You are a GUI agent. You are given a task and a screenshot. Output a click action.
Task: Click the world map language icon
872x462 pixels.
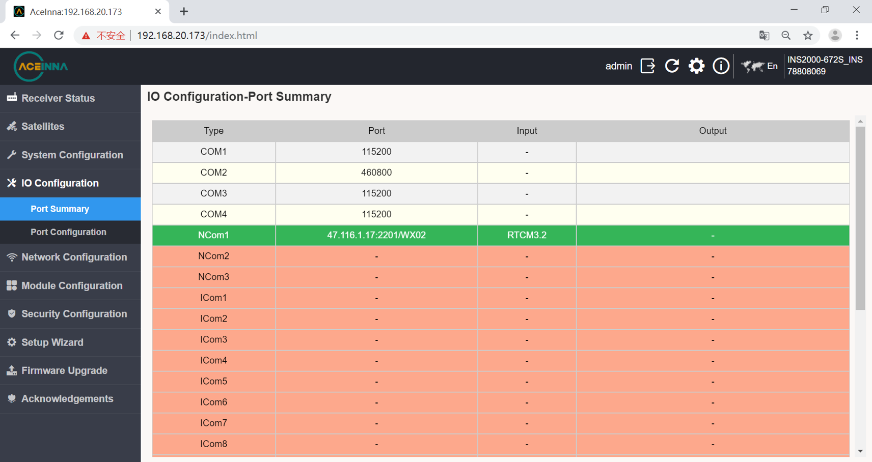tap(752, 66)
